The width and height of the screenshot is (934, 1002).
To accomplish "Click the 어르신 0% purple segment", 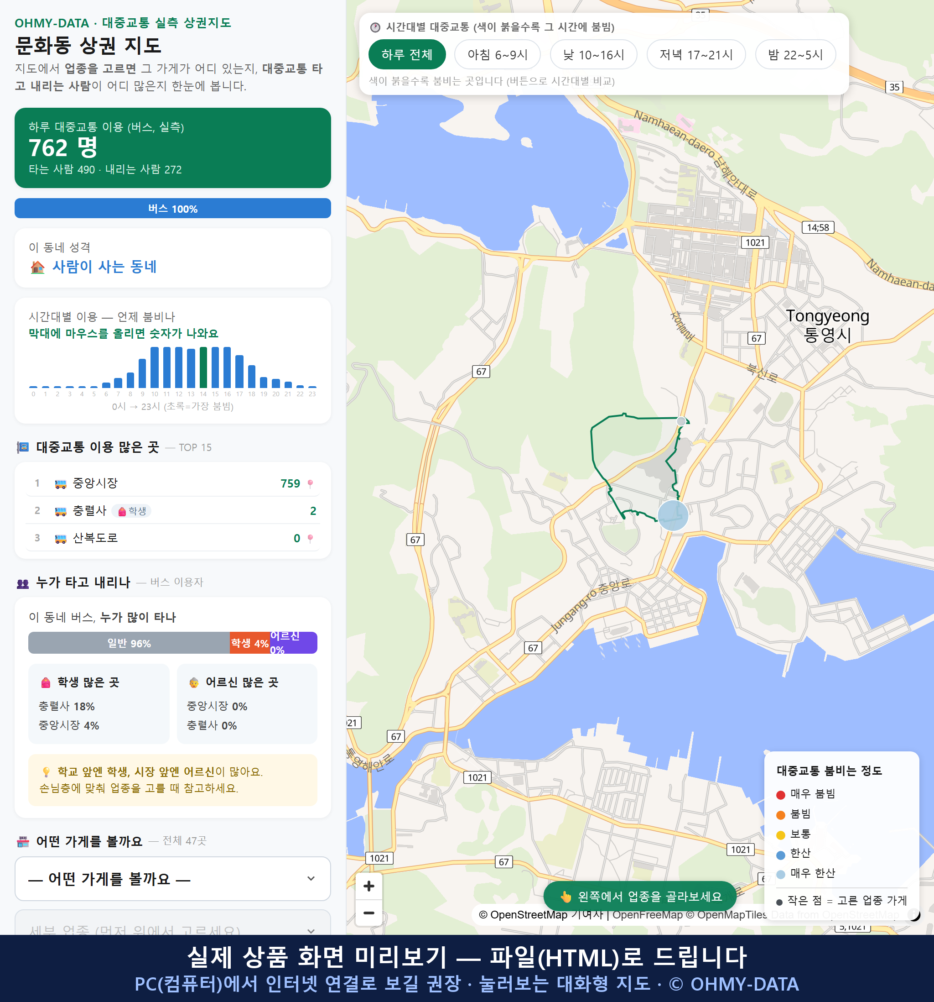I will tap(294, 643).
